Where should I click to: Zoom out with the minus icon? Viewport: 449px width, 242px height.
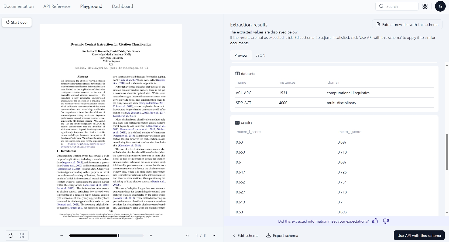[62, 236]
